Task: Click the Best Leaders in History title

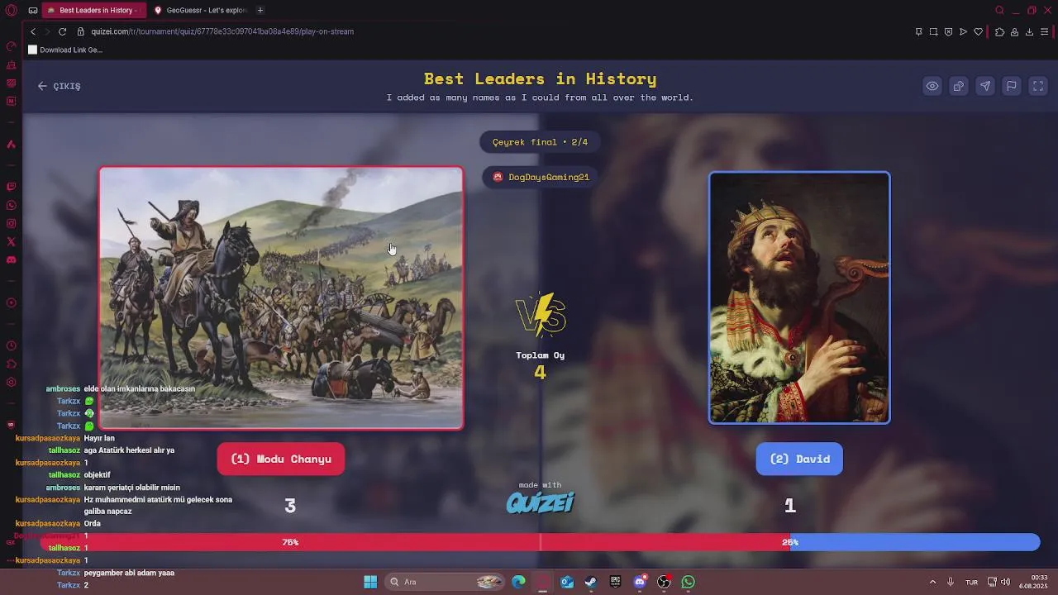Action: tap(541, 79)
